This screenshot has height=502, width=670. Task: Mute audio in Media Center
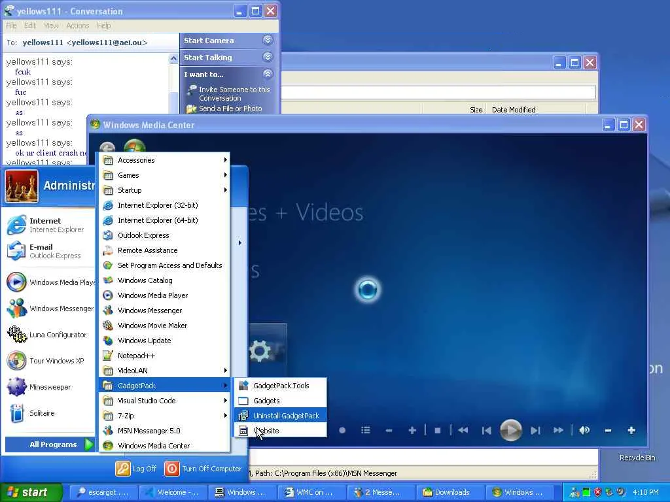(584, 430)
